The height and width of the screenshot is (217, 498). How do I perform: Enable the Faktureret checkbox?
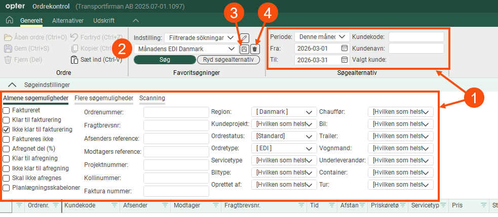tap(7, 110)
